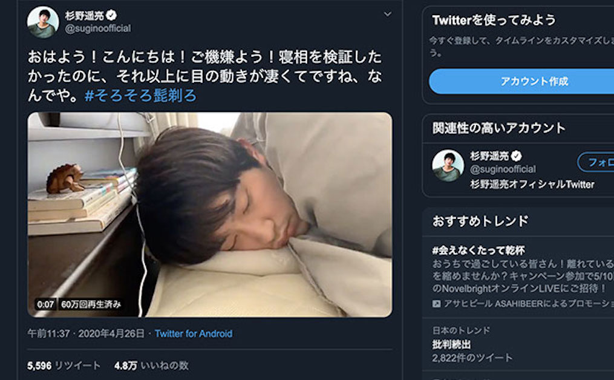614x380 pixels.
Task: View the 4.8万 いいね list
Action: tap(151, 365)
